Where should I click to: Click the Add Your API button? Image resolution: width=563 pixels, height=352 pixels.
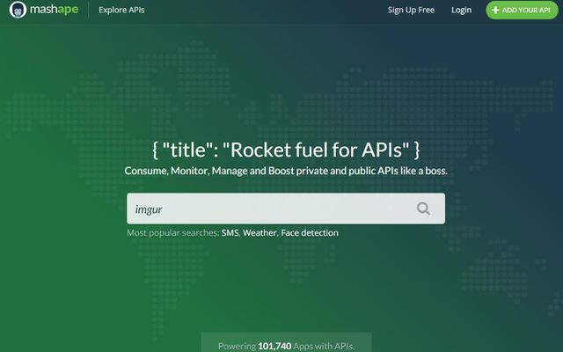(x=522, y=10)
